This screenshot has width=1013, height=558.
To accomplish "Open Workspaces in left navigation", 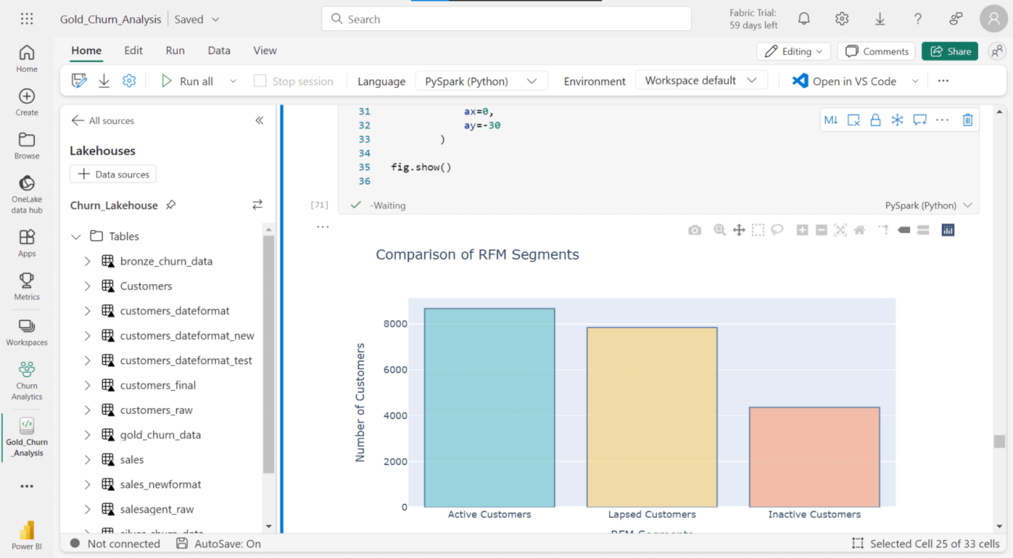I will (27, 332).
